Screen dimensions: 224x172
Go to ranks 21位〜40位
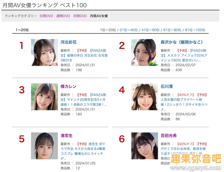click(x=129, y=30)
